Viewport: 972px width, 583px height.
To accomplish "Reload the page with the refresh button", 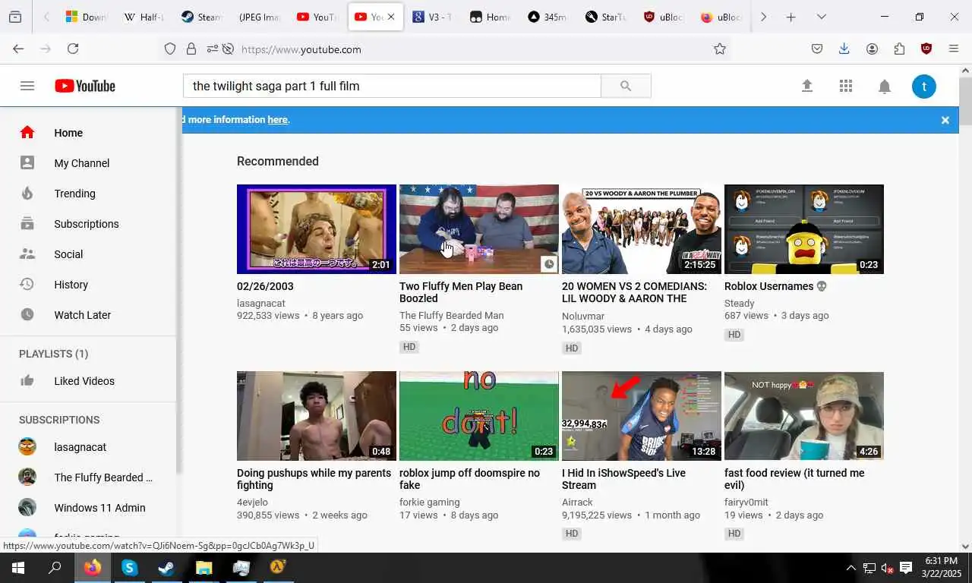I will [x=73, y=49].
